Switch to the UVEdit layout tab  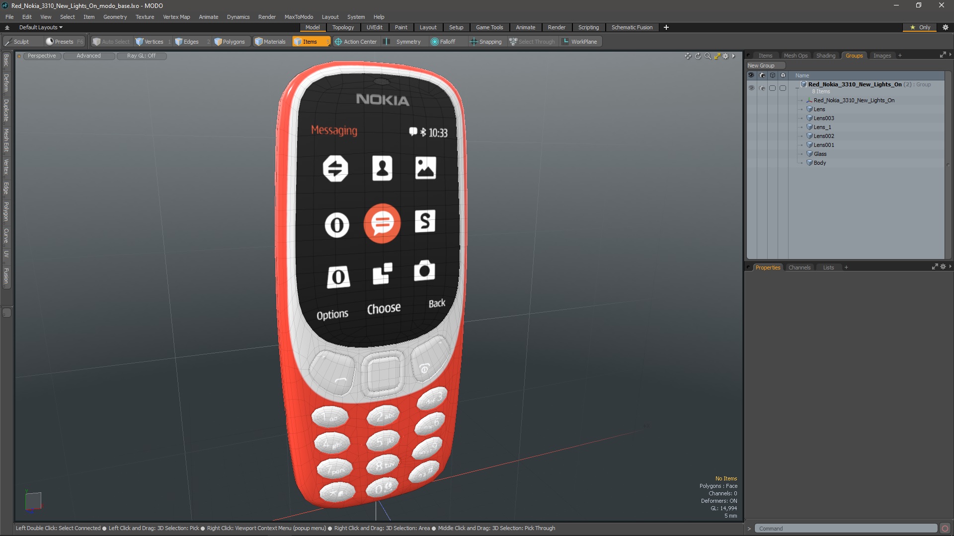(374, 27)
